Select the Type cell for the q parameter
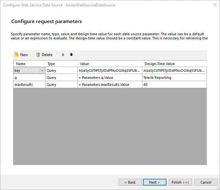Image resolution: width=220 pixels, height=190 pixels. [x=61, y=78]
